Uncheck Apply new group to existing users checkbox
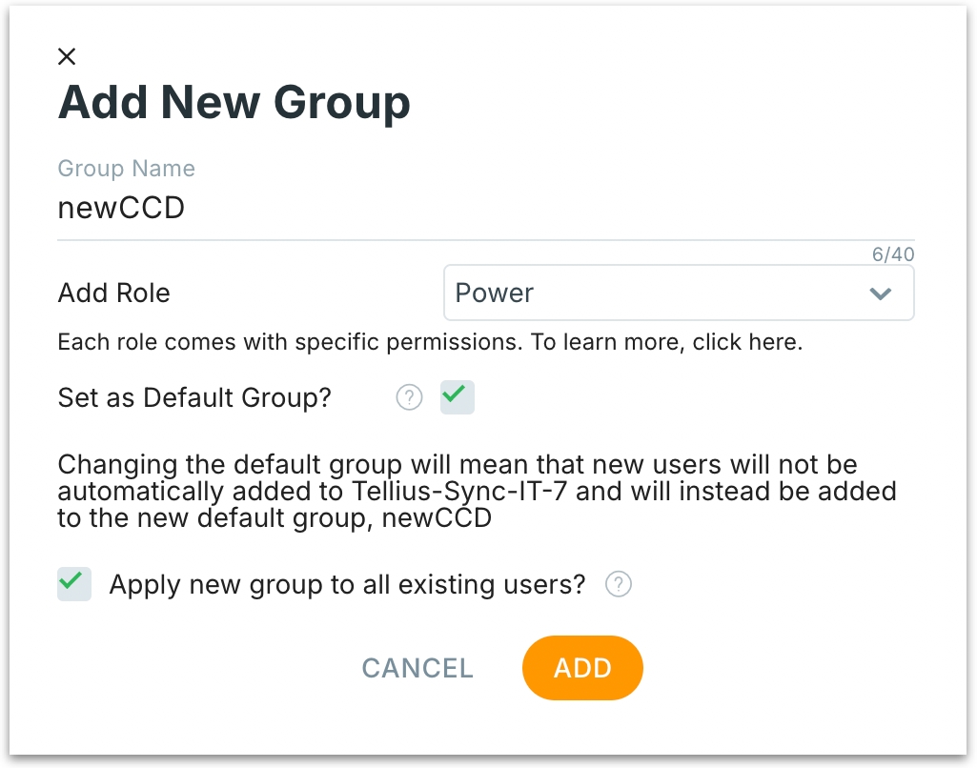This screenshot has height=768, width=977. click(x=74, y=583)
